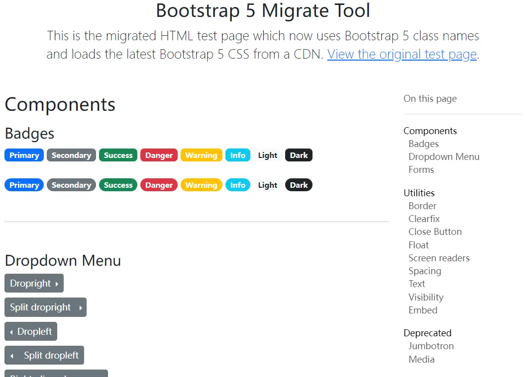The image size is (527, 377).
Task: Jump to Badges via the sidebar link
Action: (x=424, y=144)
